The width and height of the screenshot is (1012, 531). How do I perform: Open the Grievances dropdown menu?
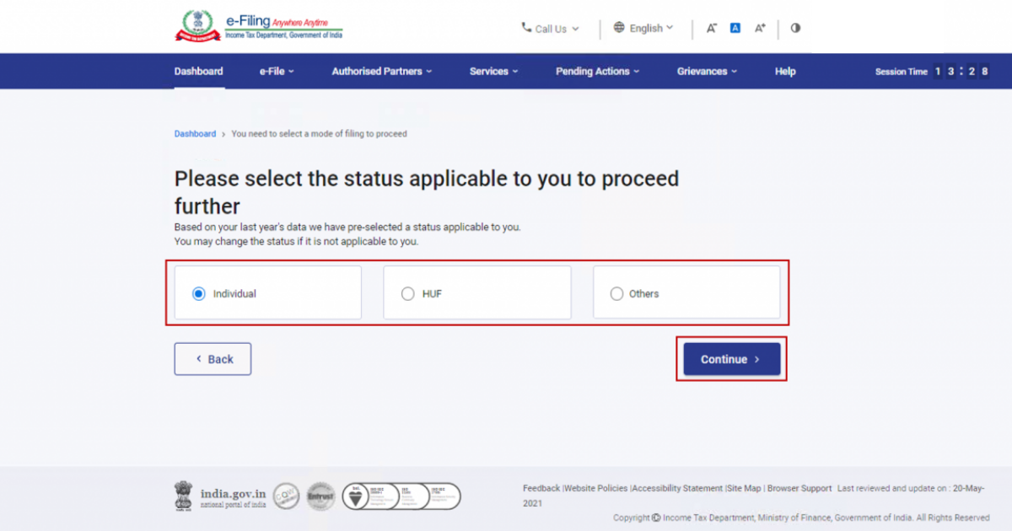(707, 72)
